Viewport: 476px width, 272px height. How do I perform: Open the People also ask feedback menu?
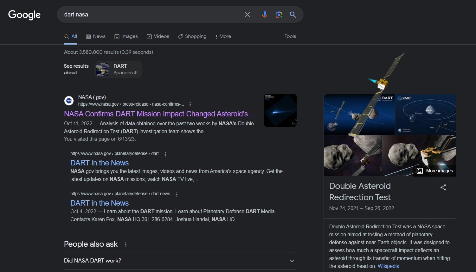tap(125, 244)
